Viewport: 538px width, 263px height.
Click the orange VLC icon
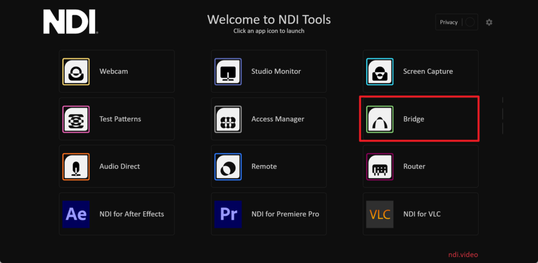click(379, 214)
